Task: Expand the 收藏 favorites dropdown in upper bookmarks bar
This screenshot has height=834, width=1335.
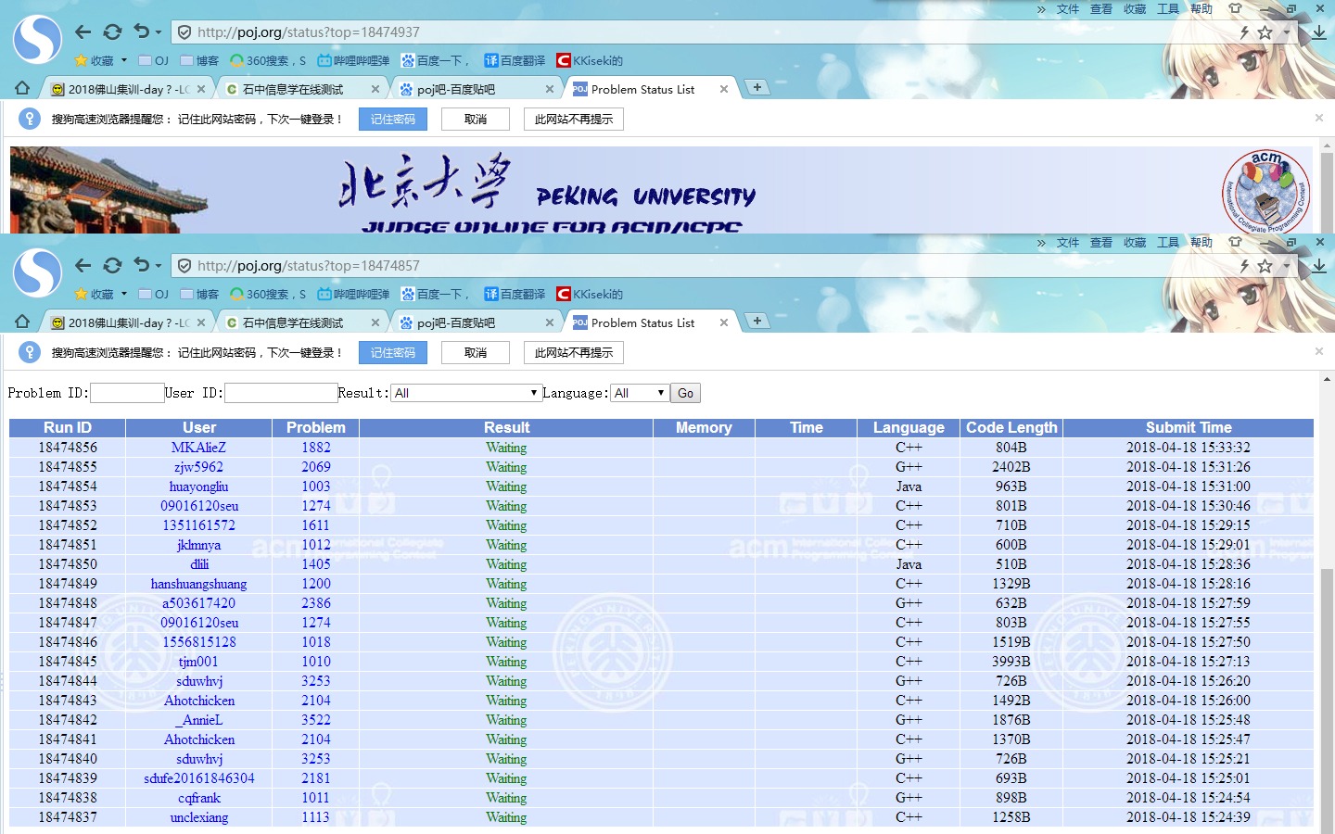Action: pos(124,61)
